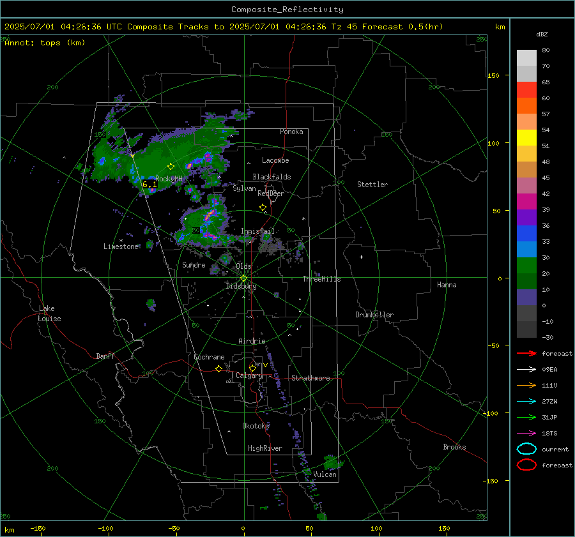
Task: Click the Didsbury town label
Action: coord(241,286)
